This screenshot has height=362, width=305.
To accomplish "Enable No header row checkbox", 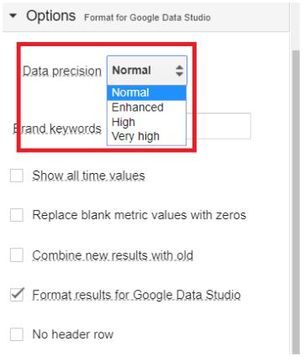I will (17, 334).
